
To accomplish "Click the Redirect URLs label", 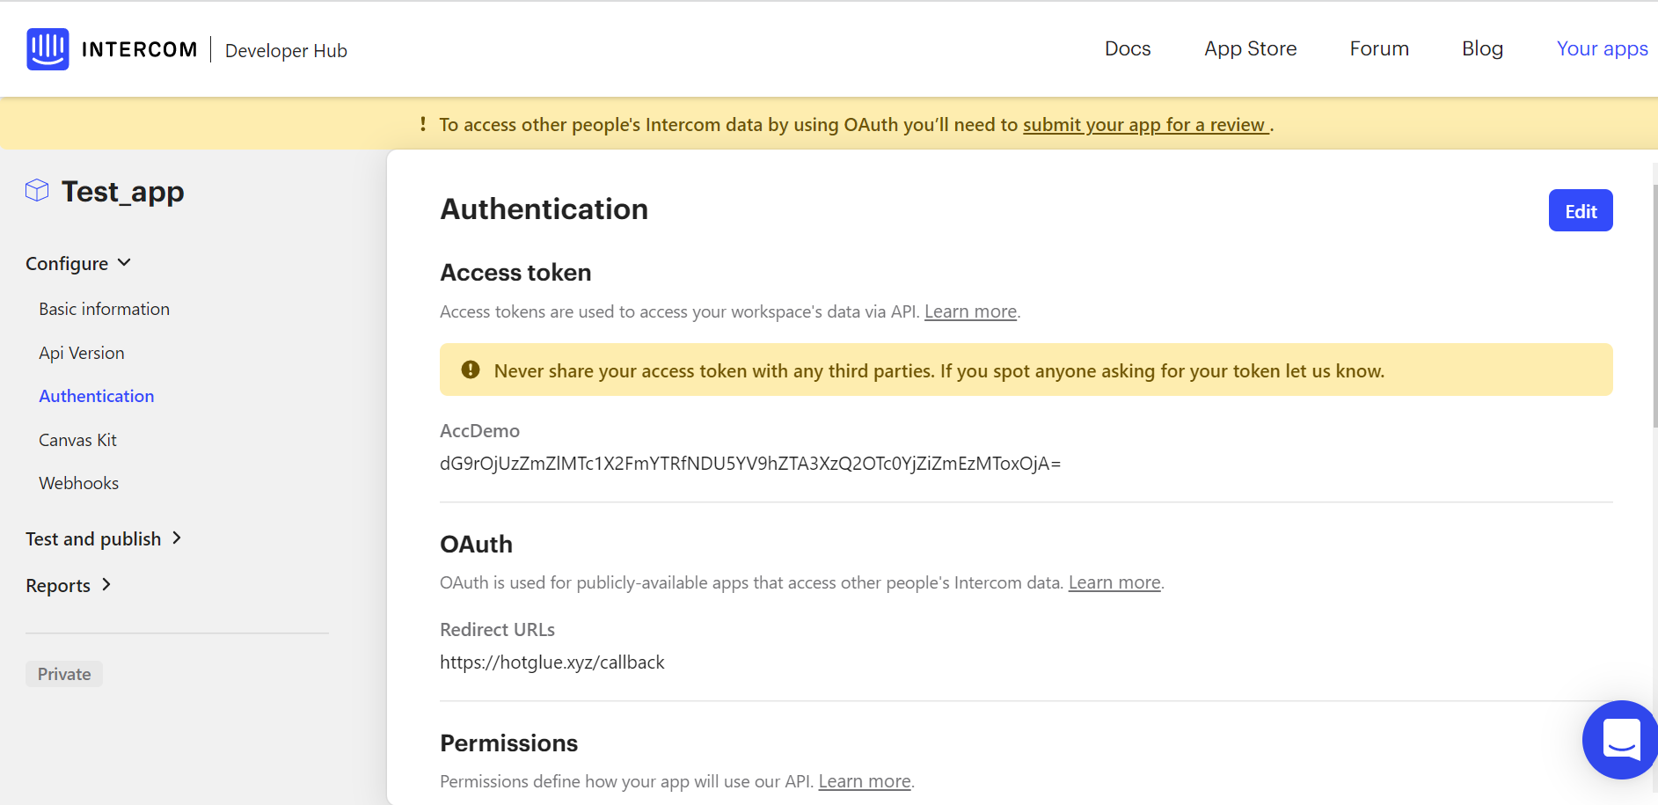I will coord(497,630).
